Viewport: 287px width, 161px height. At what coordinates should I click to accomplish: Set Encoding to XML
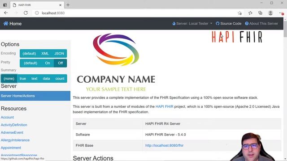pos(45,54)
